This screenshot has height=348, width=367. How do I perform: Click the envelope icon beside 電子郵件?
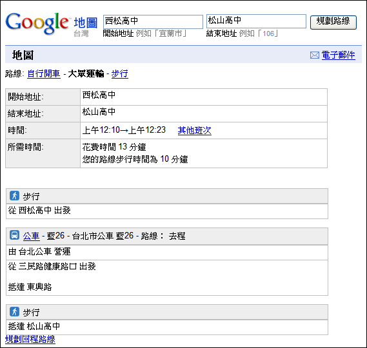pos(315,55)
